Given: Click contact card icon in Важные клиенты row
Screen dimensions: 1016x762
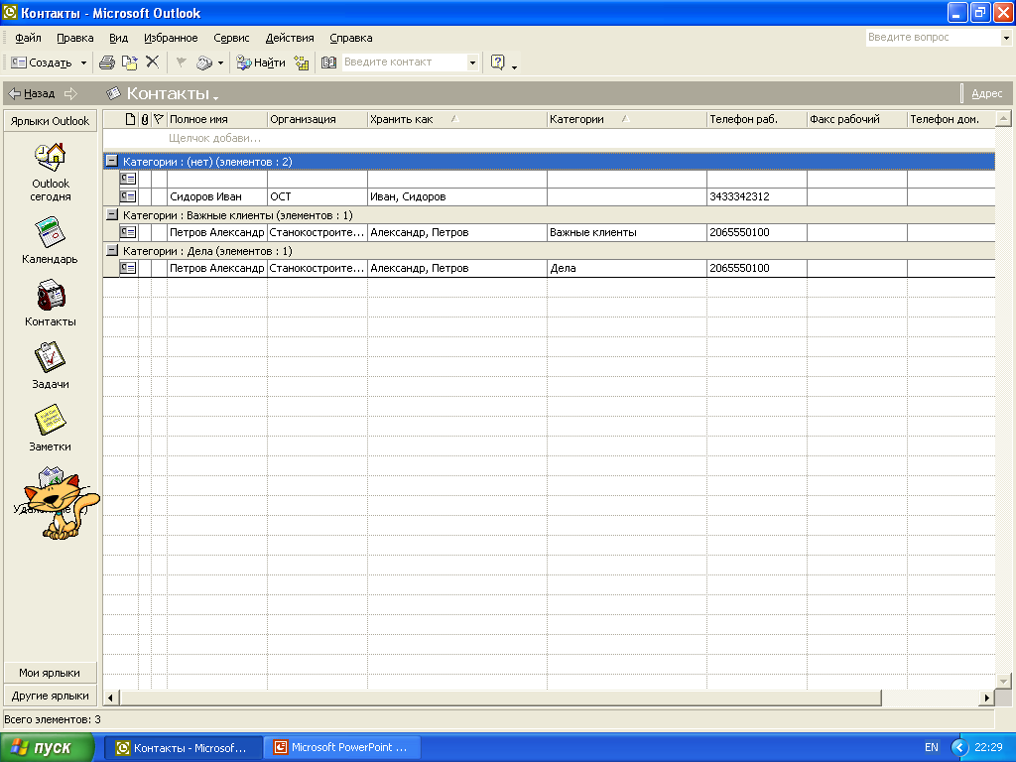Looking at the screenshot, I should [128, 232].
